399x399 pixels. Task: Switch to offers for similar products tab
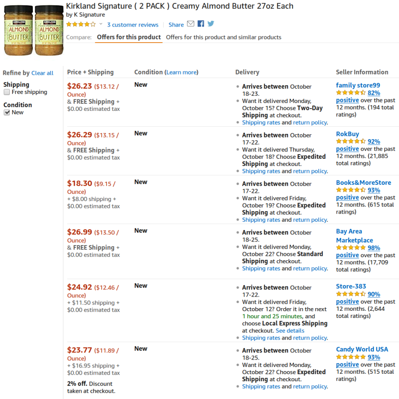pos(224,37)
